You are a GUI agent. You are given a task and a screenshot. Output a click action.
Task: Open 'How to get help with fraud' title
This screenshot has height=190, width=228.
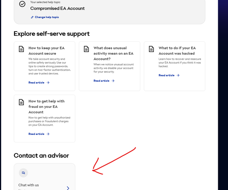click(x=46, y=106)
